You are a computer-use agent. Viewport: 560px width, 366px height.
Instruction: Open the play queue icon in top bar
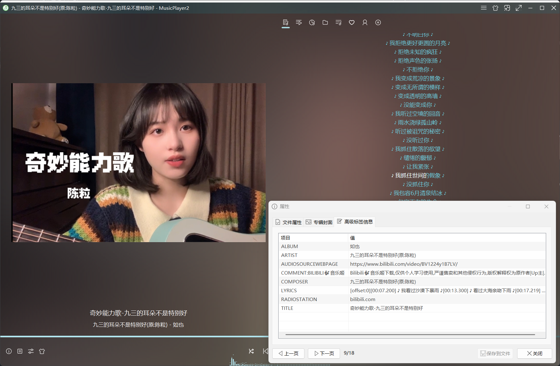pos(299,22)
